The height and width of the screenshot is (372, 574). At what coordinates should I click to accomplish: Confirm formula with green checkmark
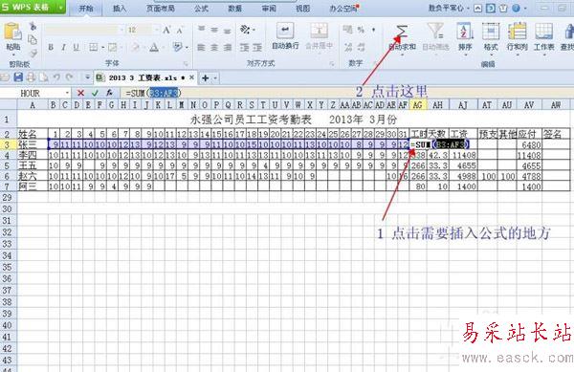click(x=95, y=93)
